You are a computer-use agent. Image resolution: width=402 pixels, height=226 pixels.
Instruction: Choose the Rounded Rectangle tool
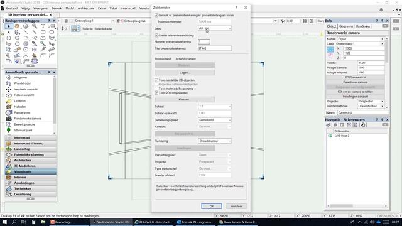click(x=52, y=32)
